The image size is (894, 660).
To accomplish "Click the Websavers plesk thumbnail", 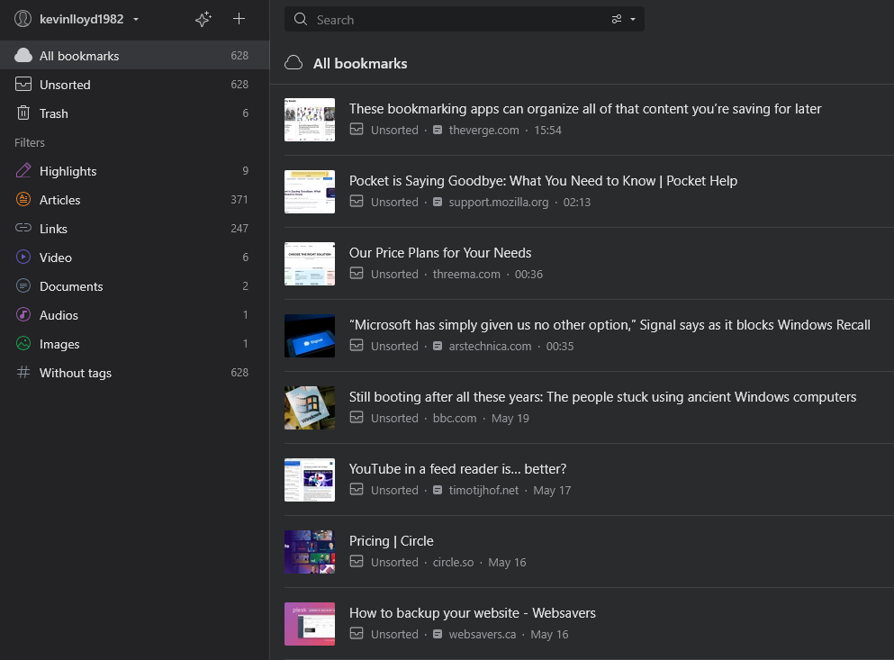I will 310,624.
